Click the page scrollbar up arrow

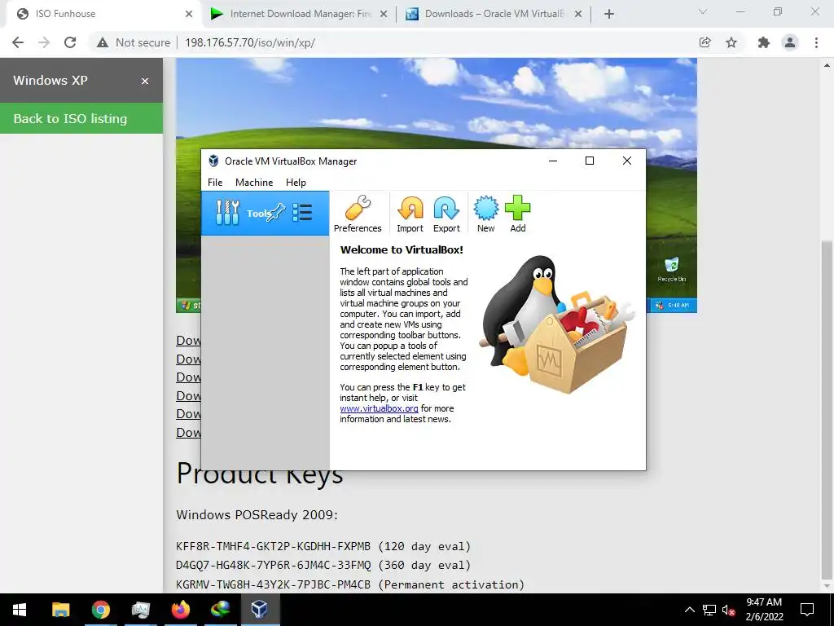click(x=827, y=65)
